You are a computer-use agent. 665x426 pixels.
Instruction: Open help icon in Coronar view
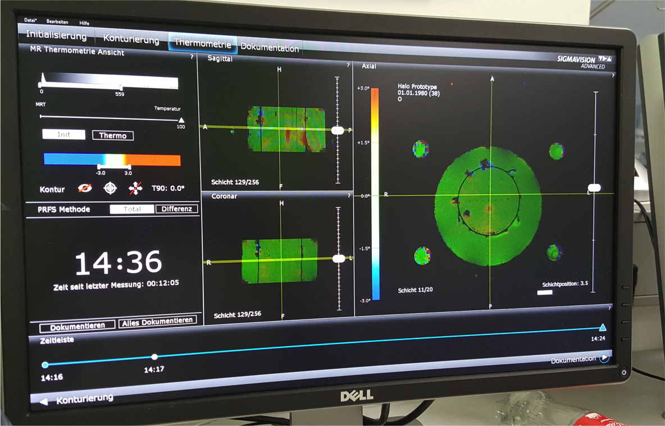(349, 196)
